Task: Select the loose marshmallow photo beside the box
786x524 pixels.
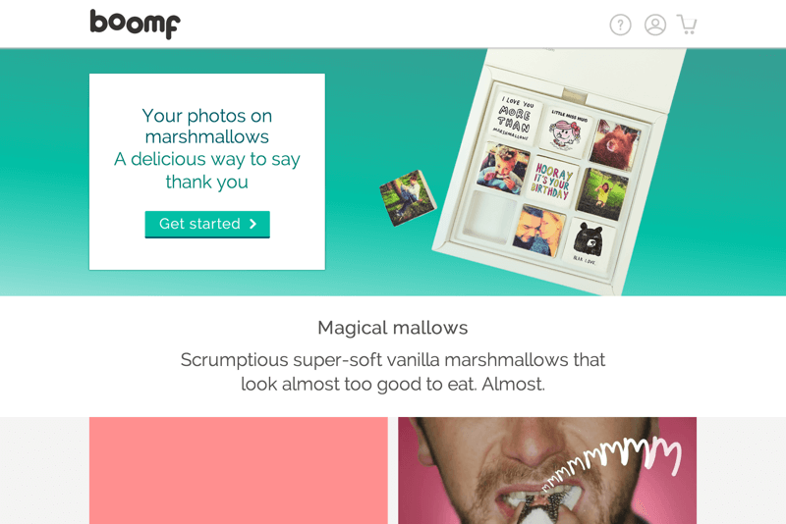Action: (x=408, y=197)
